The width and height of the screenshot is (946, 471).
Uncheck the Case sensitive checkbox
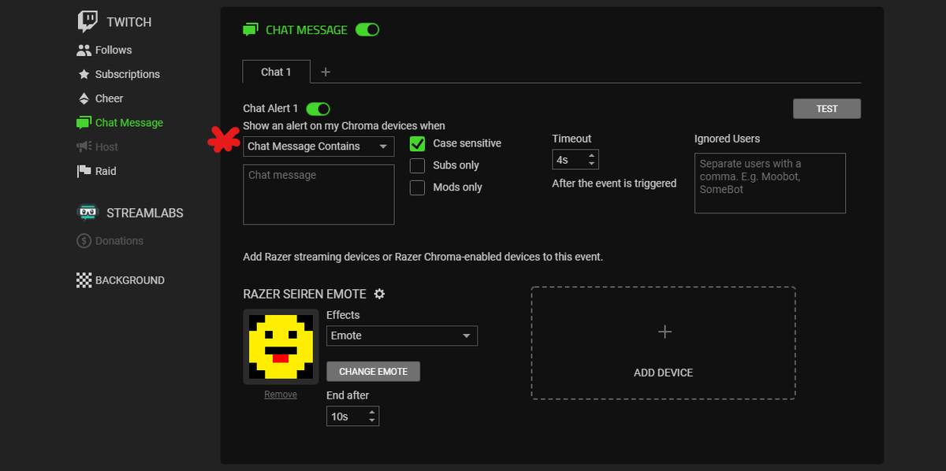(x=418, y=143)
